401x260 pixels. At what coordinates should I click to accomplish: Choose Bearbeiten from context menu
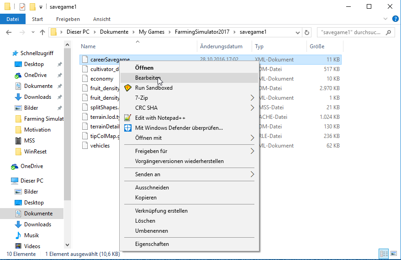coord(189,78)
